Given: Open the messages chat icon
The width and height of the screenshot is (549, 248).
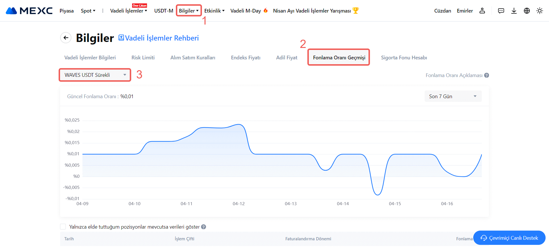Looking at the screenshot, I should click(x=501, y=11).
